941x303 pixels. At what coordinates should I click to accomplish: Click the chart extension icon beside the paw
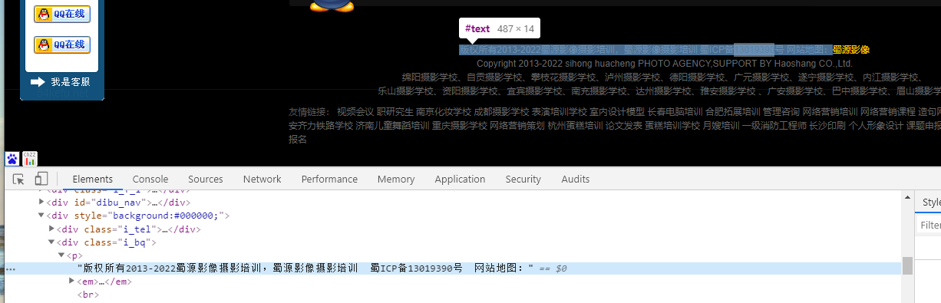click(x=30, y=159)
